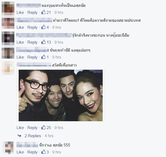Click the thumbs-up icon showing 3 likes
This screenshot has width=166, height=157.
click(x=43, y=152)
